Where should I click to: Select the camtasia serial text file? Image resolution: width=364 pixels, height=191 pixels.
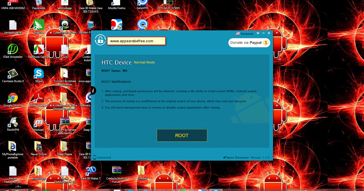tap(13, 27)
